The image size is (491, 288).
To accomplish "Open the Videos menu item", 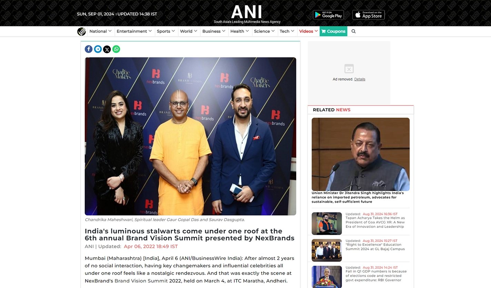I will coord(308,31).
